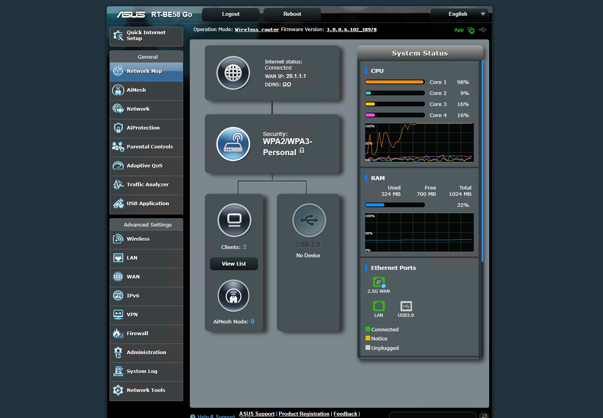Click the USB3.0 port status icon
Screen dimensions: 603x418
(x=406, y=306)
